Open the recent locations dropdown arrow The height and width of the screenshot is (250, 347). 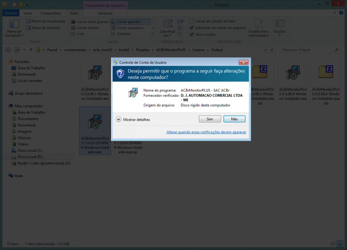pyautogui.click(x=24, y=50)
